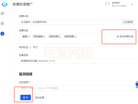Viewport: 138px width, 104px height.
Task: Go to completed step one circle
Action: (x=2, y=14)
